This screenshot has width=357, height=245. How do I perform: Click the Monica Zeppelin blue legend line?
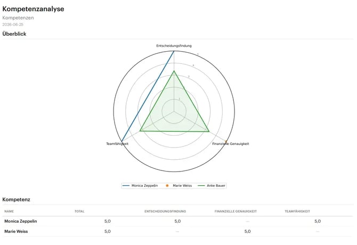[x=126, y=186]
